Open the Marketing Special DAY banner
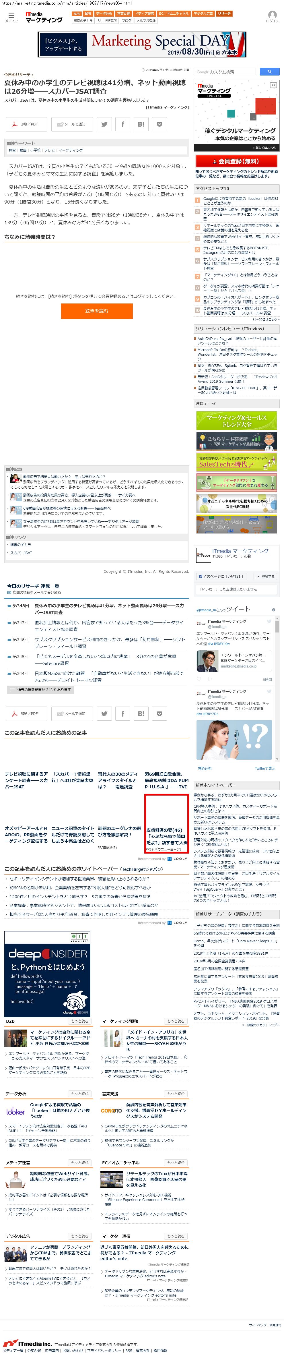 (x=142, y=45)
